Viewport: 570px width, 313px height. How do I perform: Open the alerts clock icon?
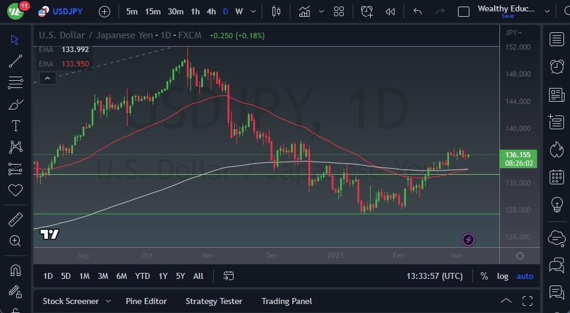[x=557, y=66]
